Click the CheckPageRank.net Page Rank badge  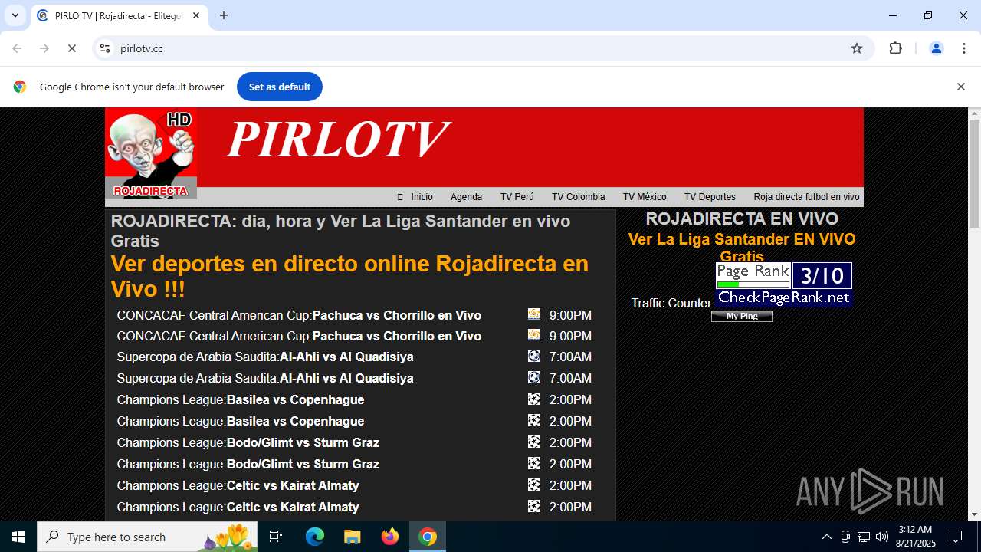tap(784, 284)
